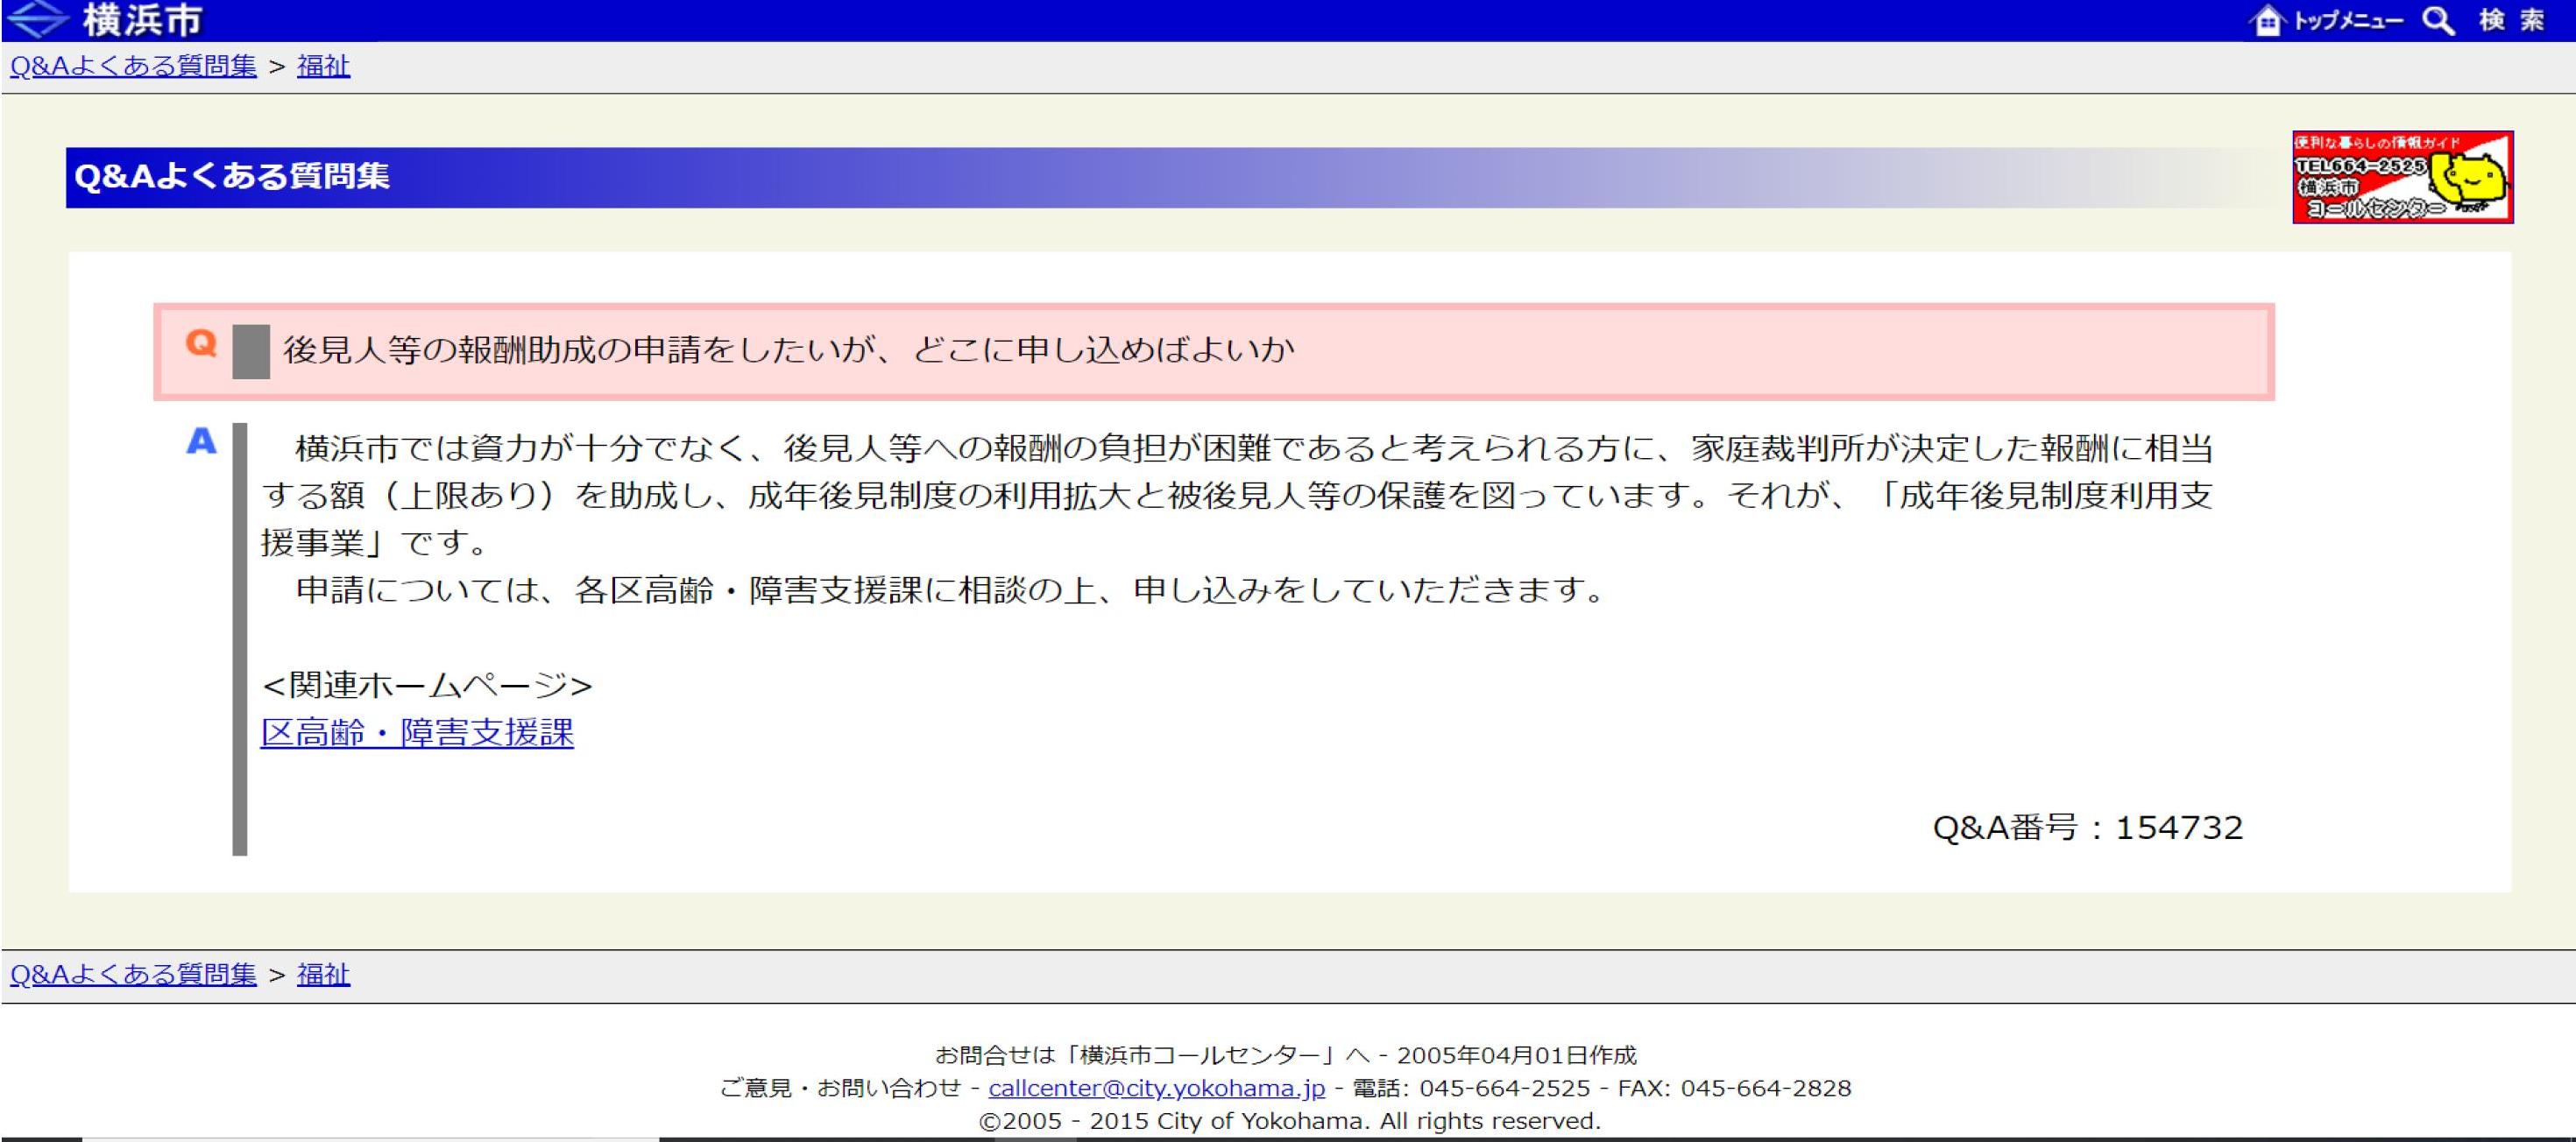
Task: Click the pink question box text
Action: [788, 350]
